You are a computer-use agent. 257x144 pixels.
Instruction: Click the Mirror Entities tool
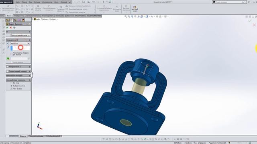(x=78, y=6)
